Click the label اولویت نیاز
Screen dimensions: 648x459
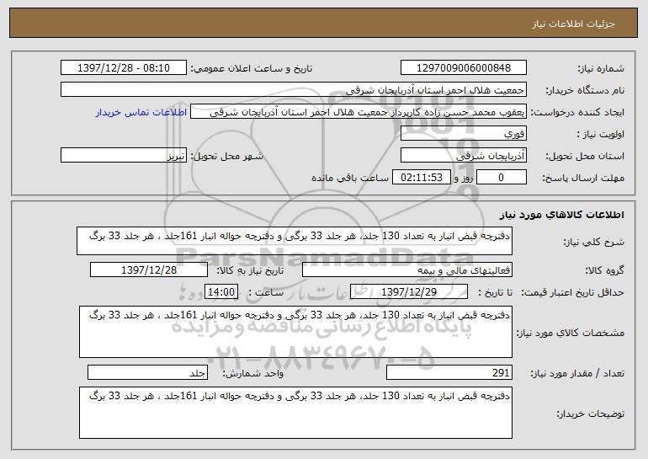click(601, 135)
